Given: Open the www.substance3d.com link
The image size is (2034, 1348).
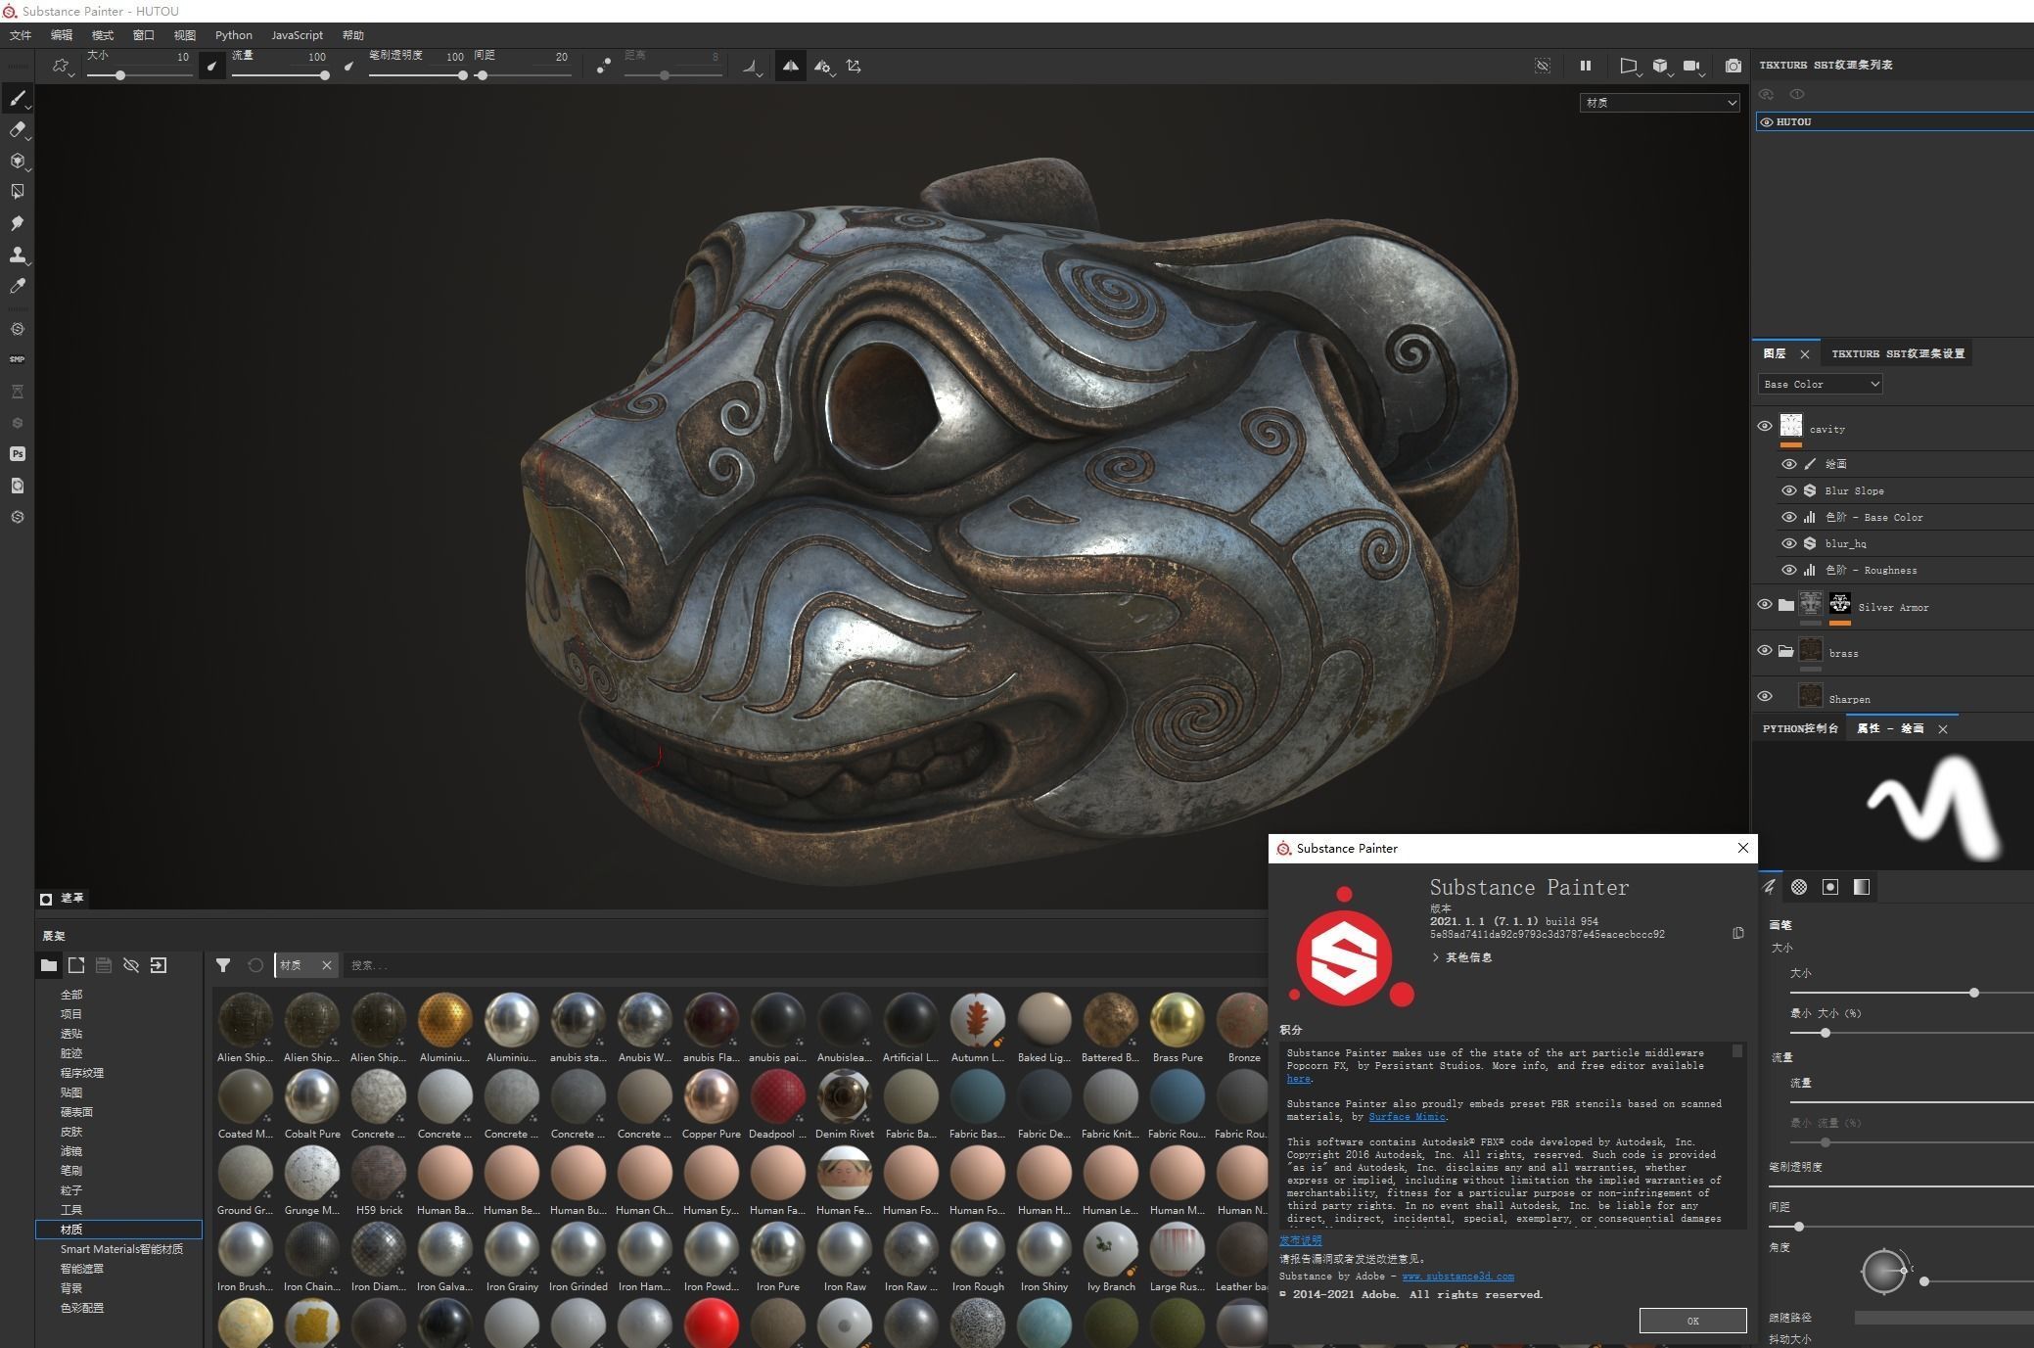Looking at the screenshot, I should (x=1457, y=1277).
